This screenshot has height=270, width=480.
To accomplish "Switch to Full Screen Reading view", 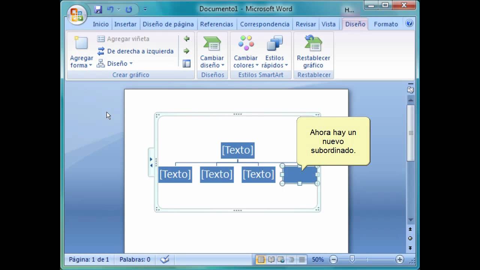I will pos(271,259).
